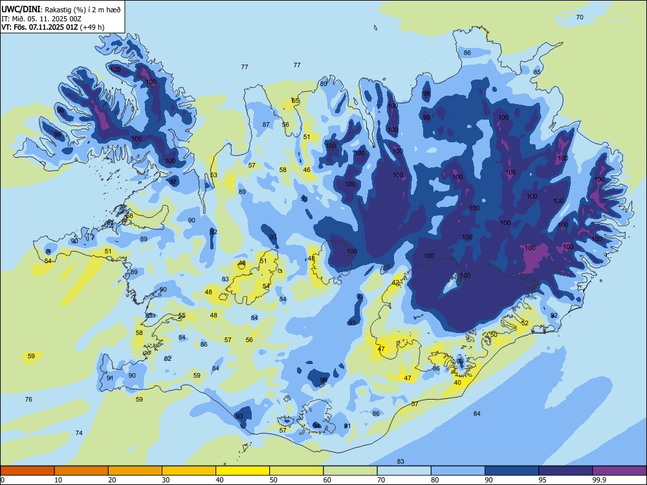
Task: Choose the light green 60–70 legend swatch
Action: [350, 471]
